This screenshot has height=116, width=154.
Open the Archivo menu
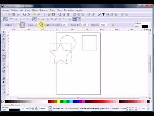[x=6, y=10]
